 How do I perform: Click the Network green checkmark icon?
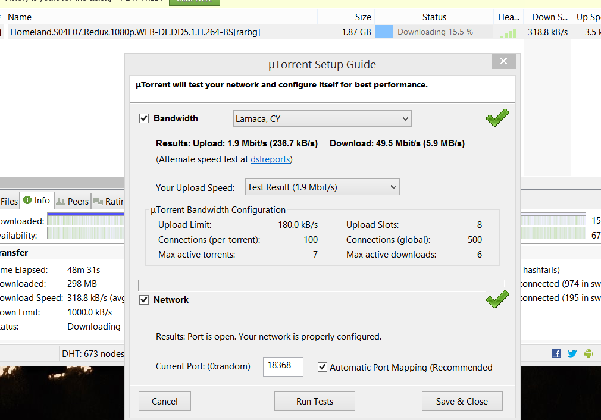pyautogui.click(x=497, y=299)
